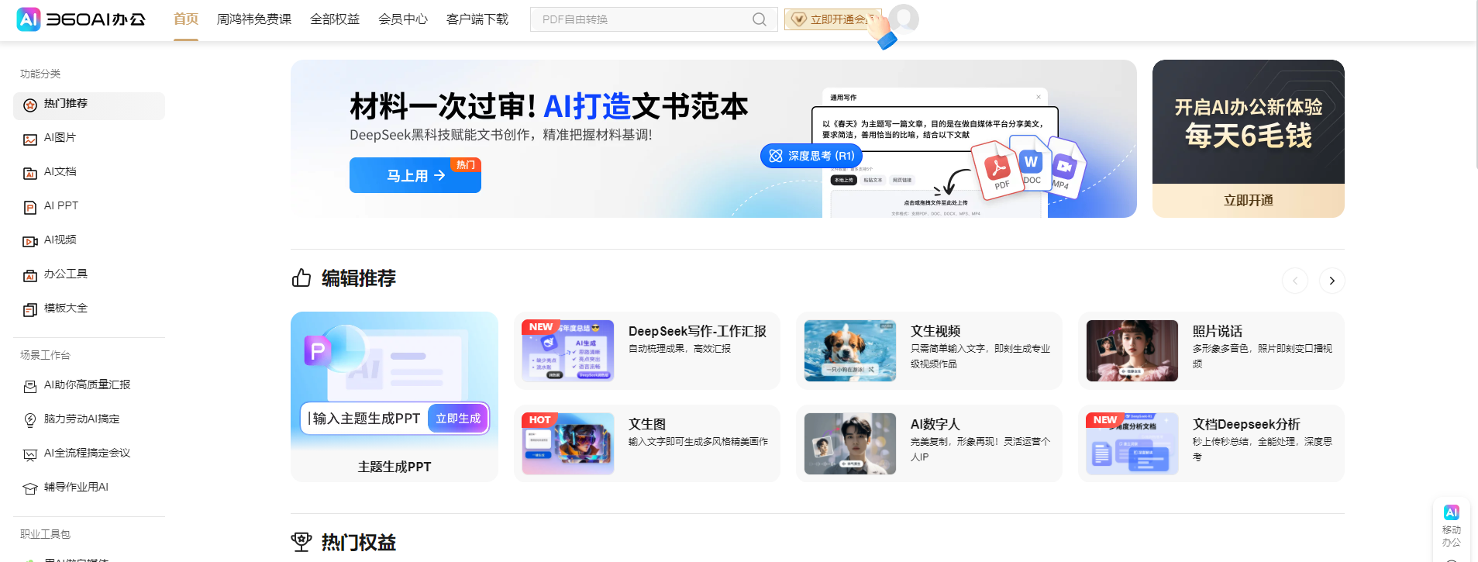Show next 编辑推荐 items with right arrow
Screen dimensions: 1478x562
1332,281
